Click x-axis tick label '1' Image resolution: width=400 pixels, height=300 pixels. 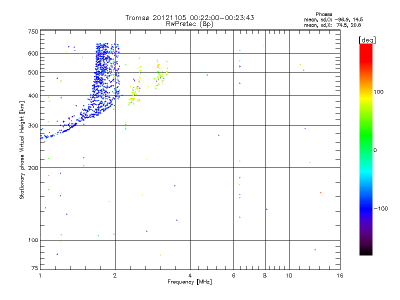tap(40, 275)
